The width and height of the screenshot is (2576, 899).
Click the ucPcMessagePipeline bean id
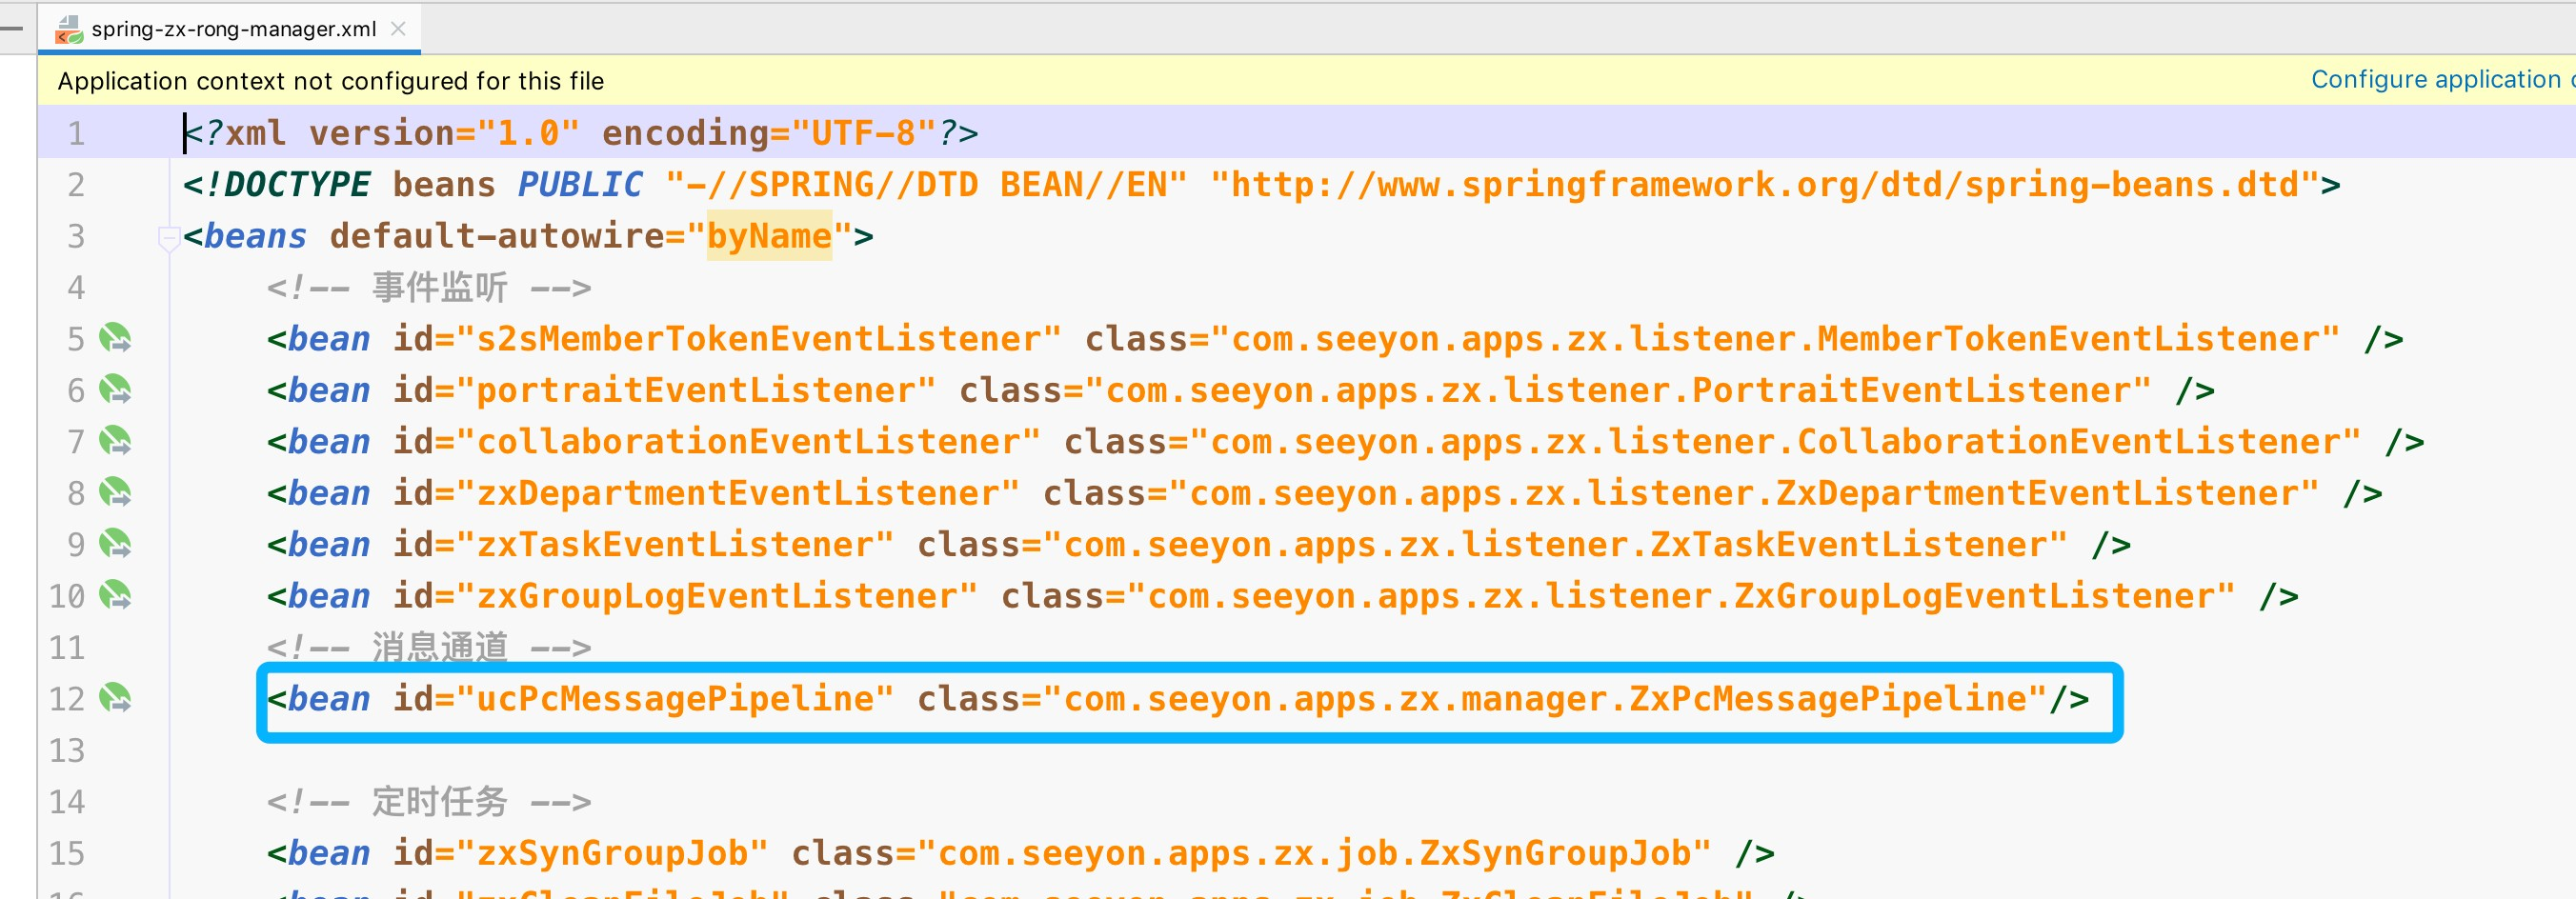[x=675, y=699]
